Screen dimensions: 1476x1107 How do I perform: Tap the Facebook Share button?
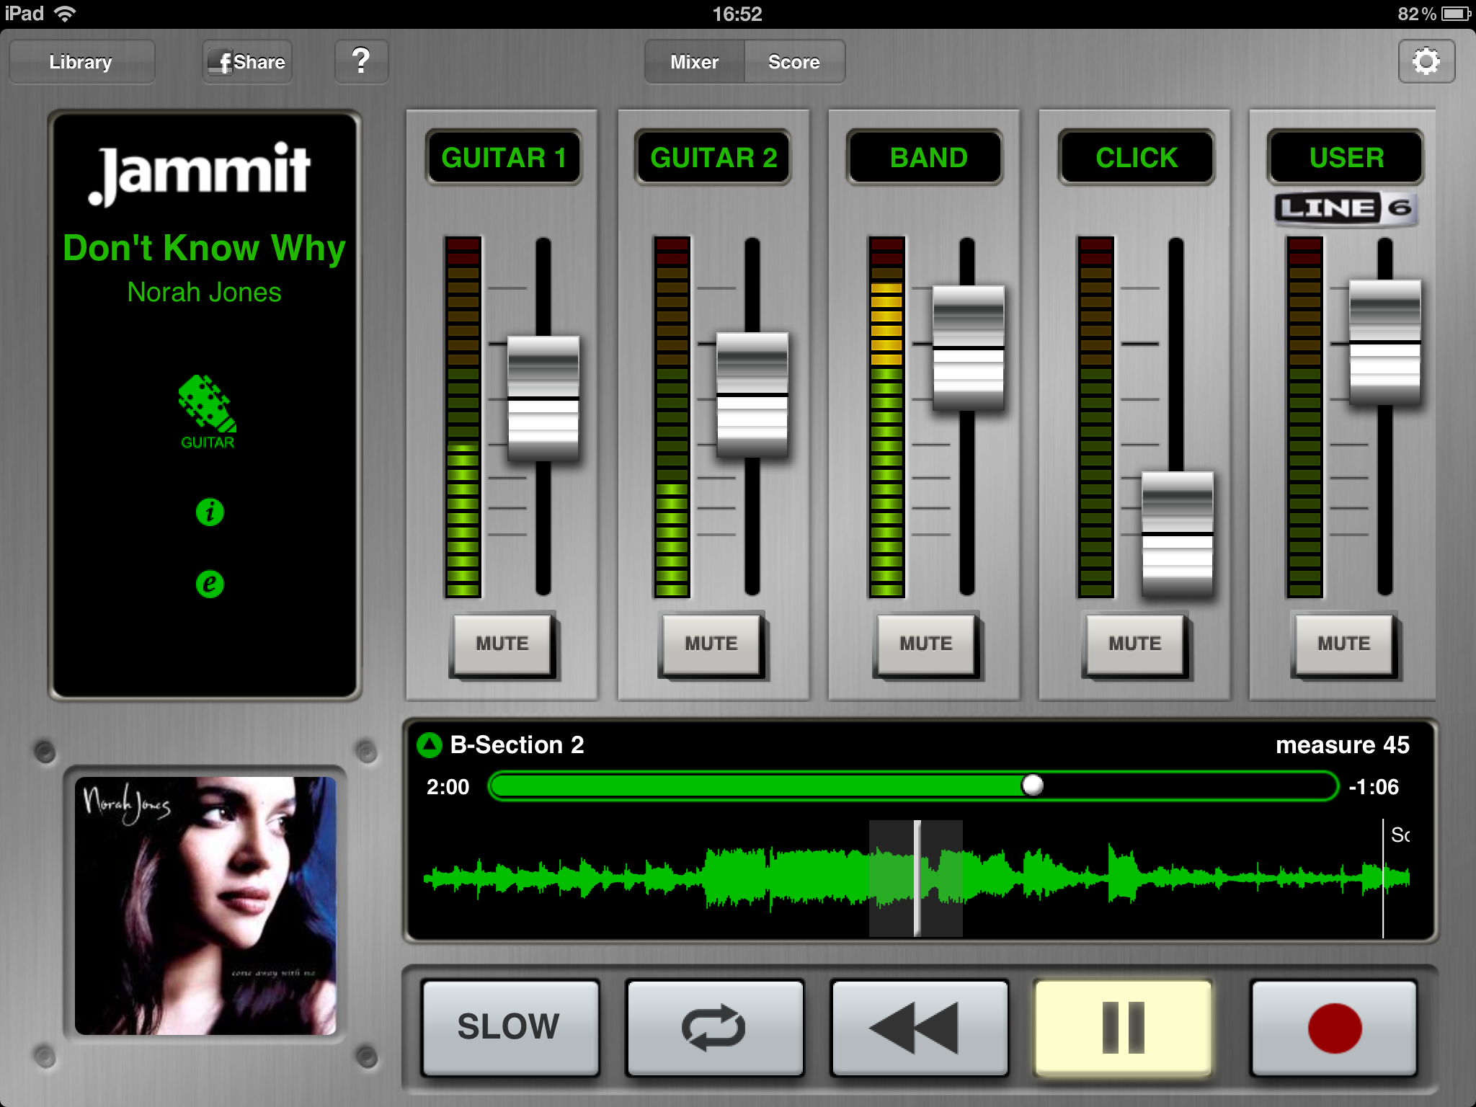[247, 62]
